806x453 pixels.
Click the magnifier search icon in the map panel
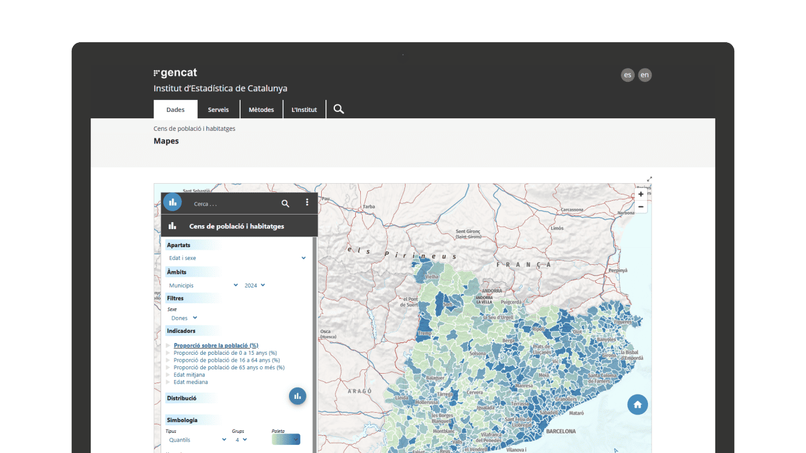coord(285,203)
